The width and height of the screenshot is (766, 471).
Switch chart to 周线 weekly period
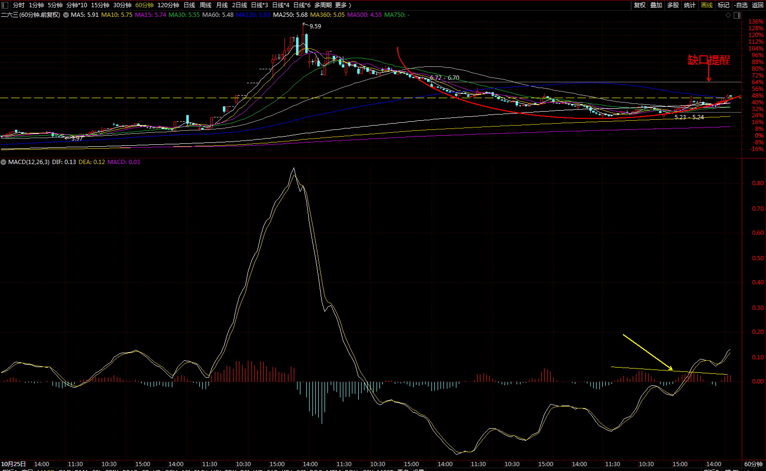206,5
